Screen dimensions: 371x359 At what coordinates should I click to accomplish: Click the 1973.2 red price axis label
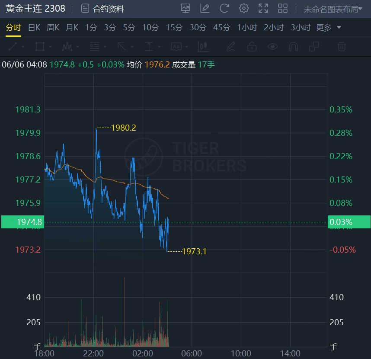coord(28,250)
